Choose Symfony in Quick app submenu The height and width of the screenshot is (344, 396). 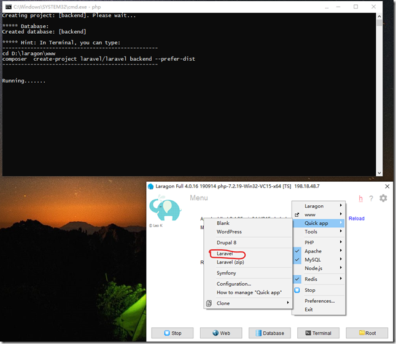[248, 273]
